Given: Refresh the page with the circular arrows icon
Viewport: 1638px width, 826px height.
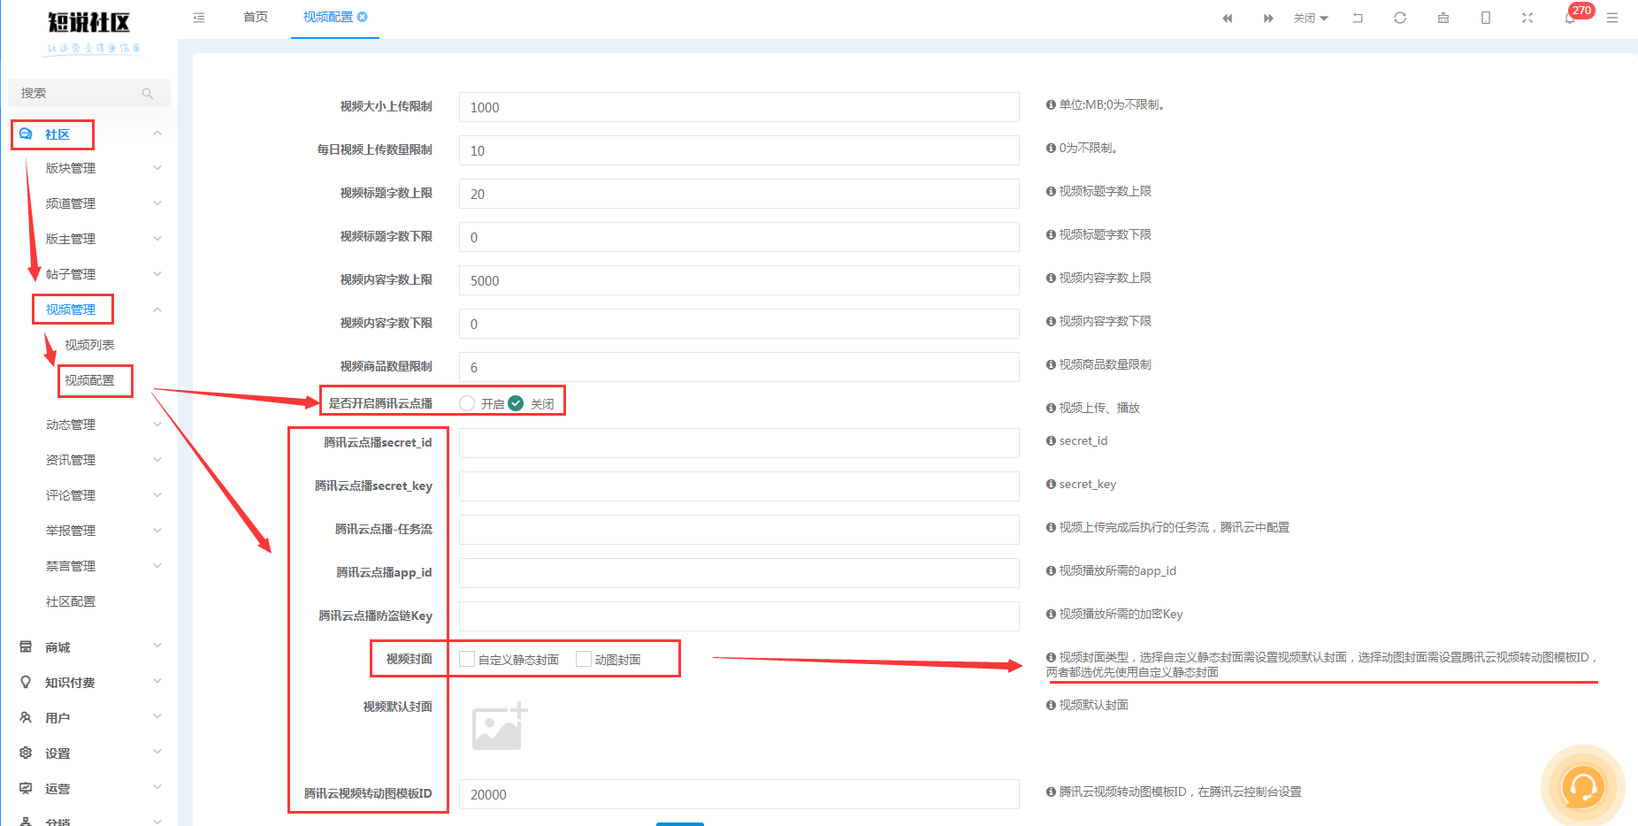Looking at the screenshot, I should [1400, 18].
